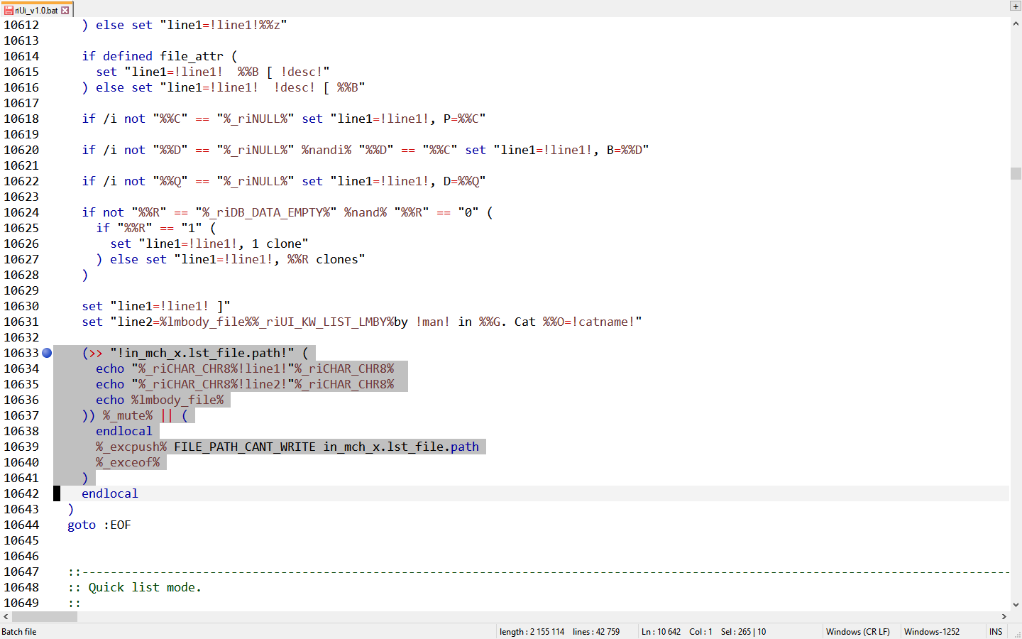Click line number 10642
The image size is (1022, 639).
[x=21, y=493]
